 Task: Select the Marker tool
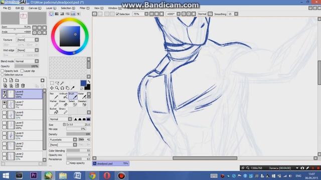54,103
